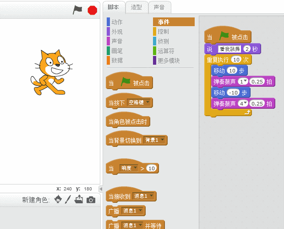This screenshot has height=229, width=284.
Task: Click the repeat count 10 field
Action: click(236, 60)
